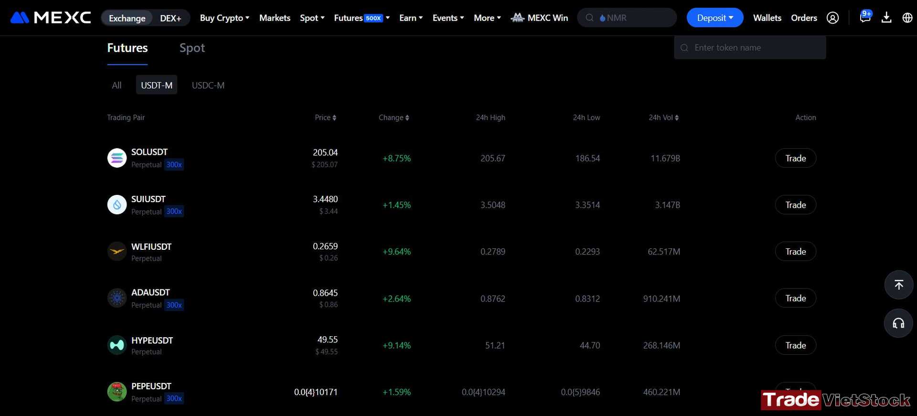917x416 pixels.
Task: Click the HYPEUSDT pair name
Action: coord(152,341)
